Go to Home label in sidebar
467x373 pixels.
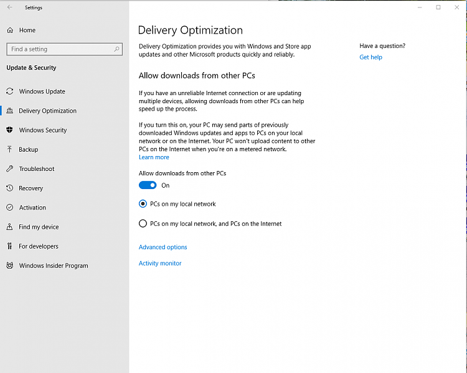coord(27,30)
